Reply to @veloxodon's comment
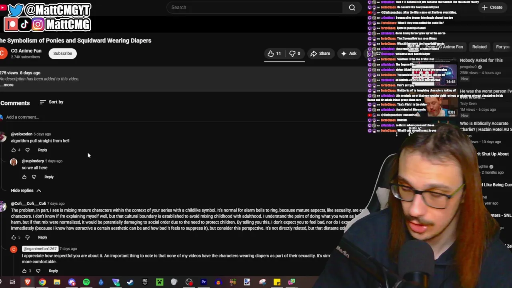Image resolution: width=512 pixels, height=288 pixels. click(42, 150)
